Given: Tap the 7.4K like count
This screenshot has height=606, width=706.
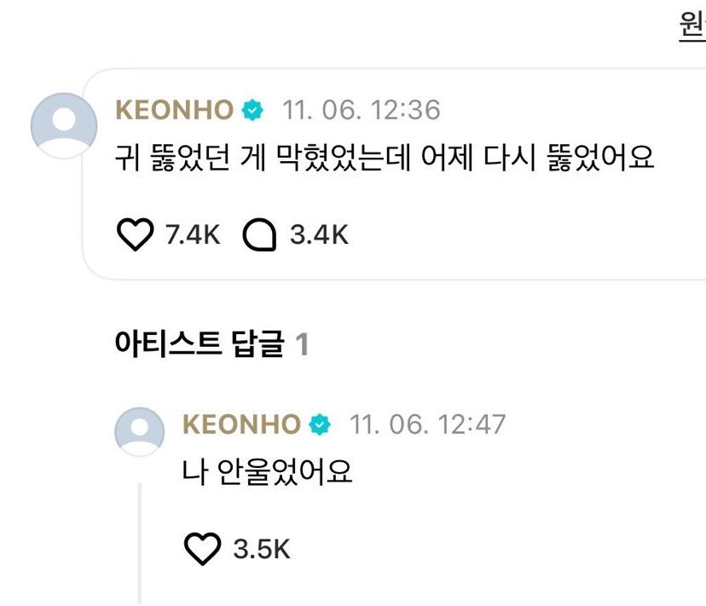Looking at the screenshot, I should coord(193,235).
